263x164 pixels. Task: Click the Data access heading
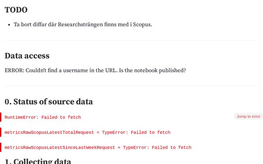[x=27, y=56]
